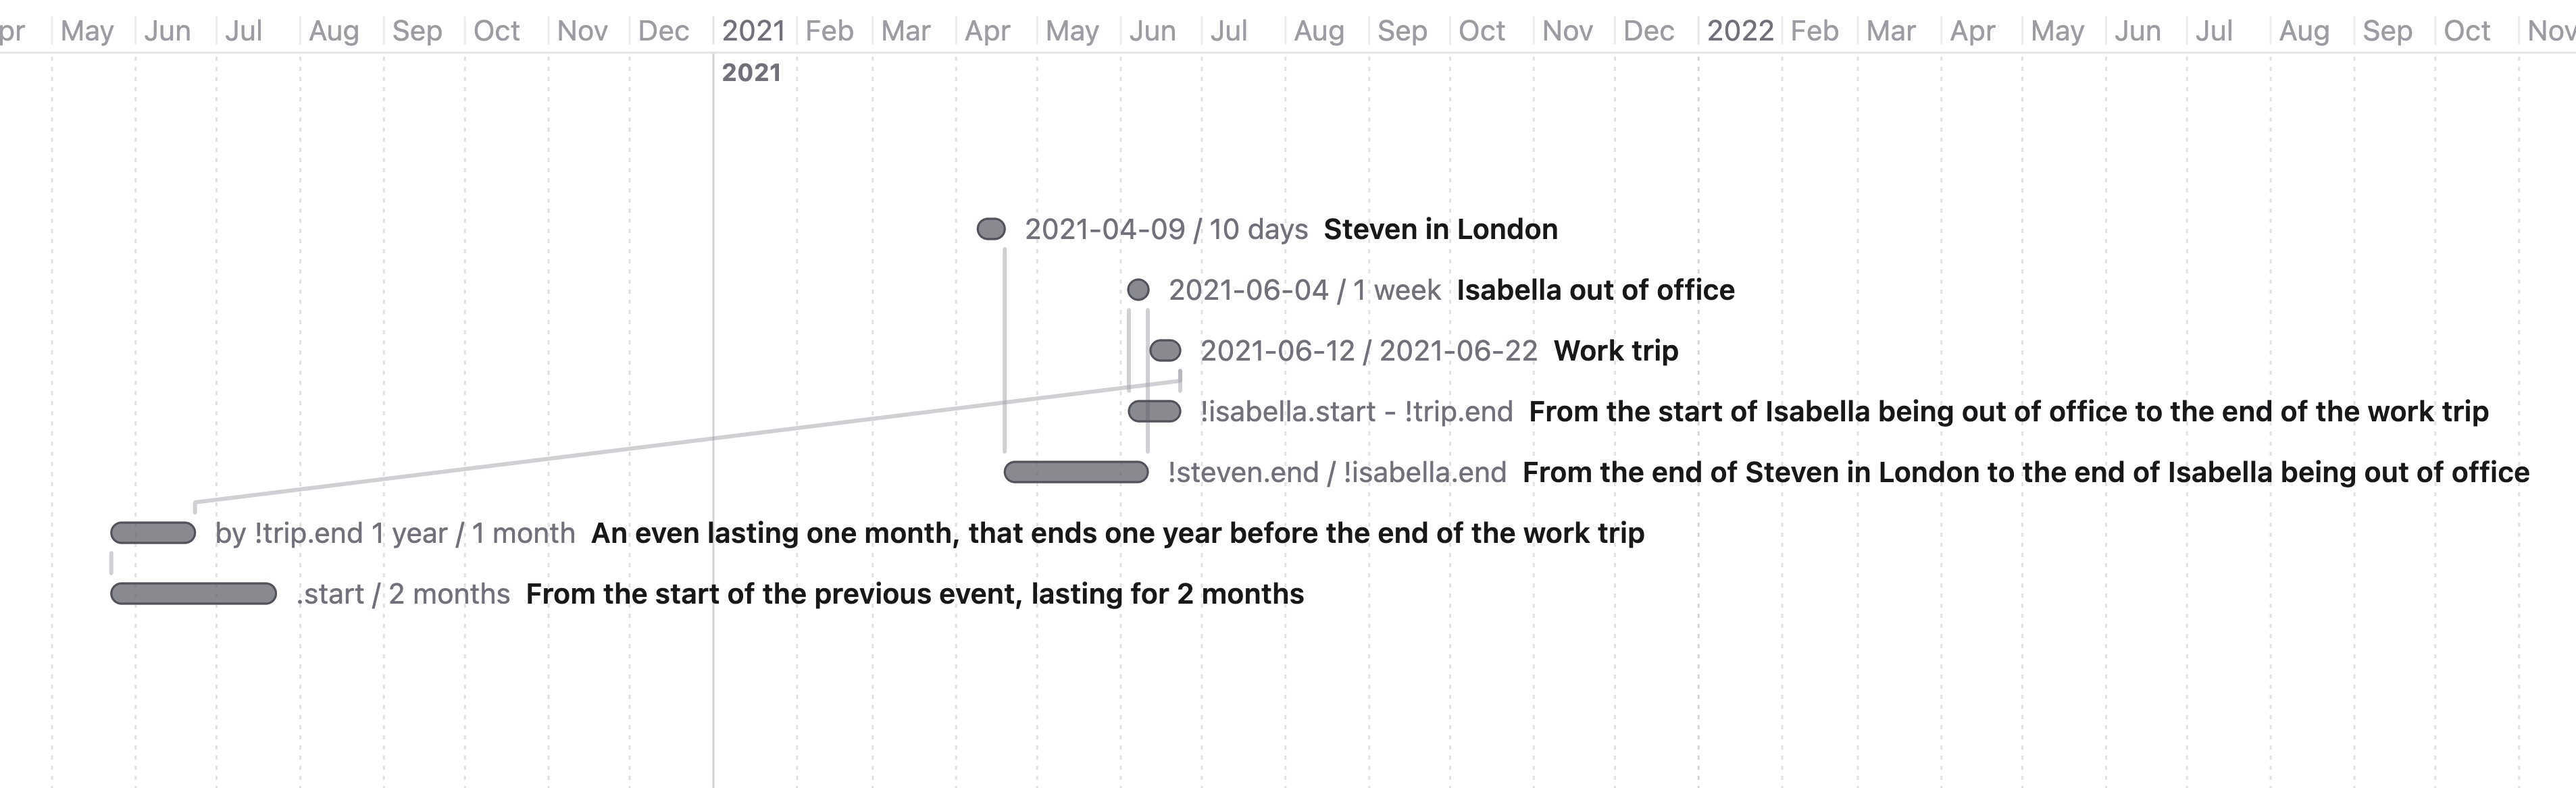Image resolution: width=2576 pixels, height=788 pixels.
Task: Select the Isabella out of office event dot
Action: pyautogui.click(x=1138, y=290)
